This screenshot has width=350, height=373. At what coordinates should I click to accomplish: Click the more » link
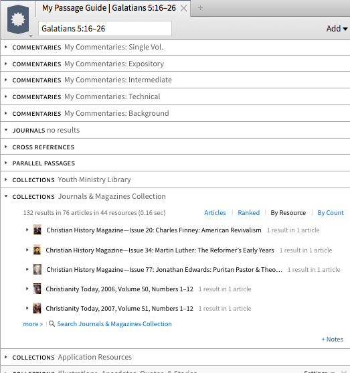33,324
